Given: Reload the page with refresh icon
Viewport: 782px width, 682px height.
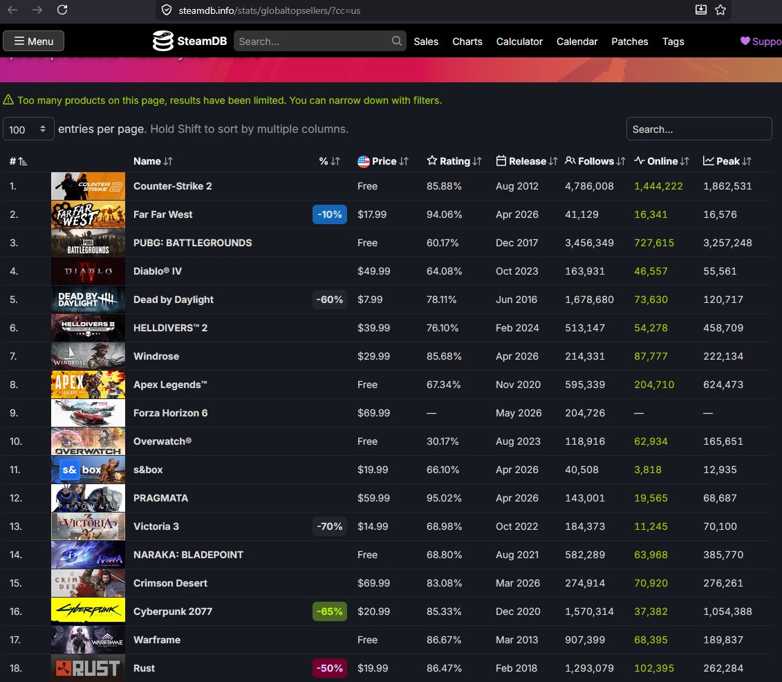Looking at the screenshot, I should click(62, 10).
